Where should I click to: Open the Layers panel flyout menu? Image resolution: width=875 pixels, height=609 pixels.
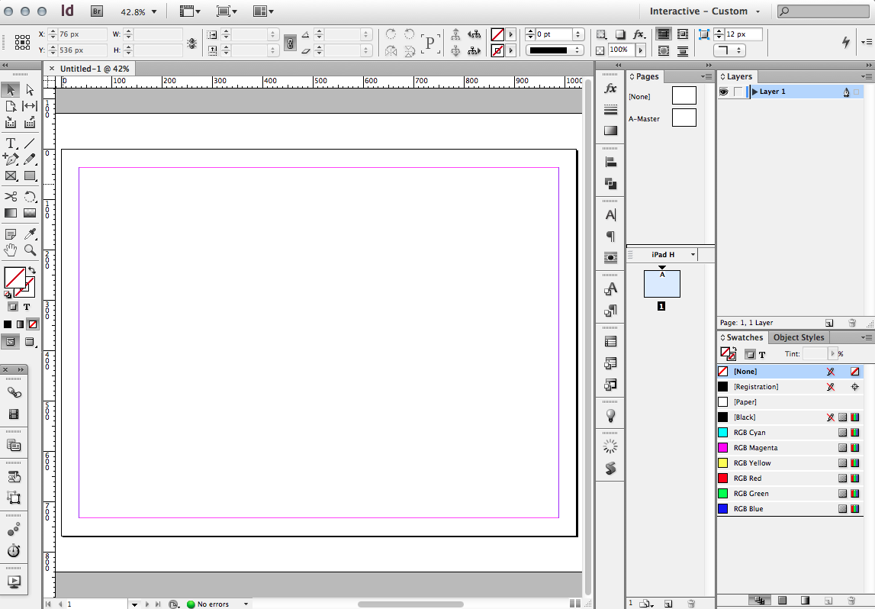(x=866, y=76)
